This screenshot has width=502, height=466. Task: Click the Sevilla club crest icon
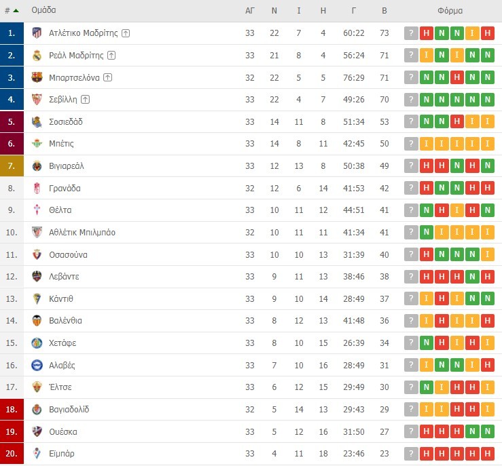tap(37, 100)
